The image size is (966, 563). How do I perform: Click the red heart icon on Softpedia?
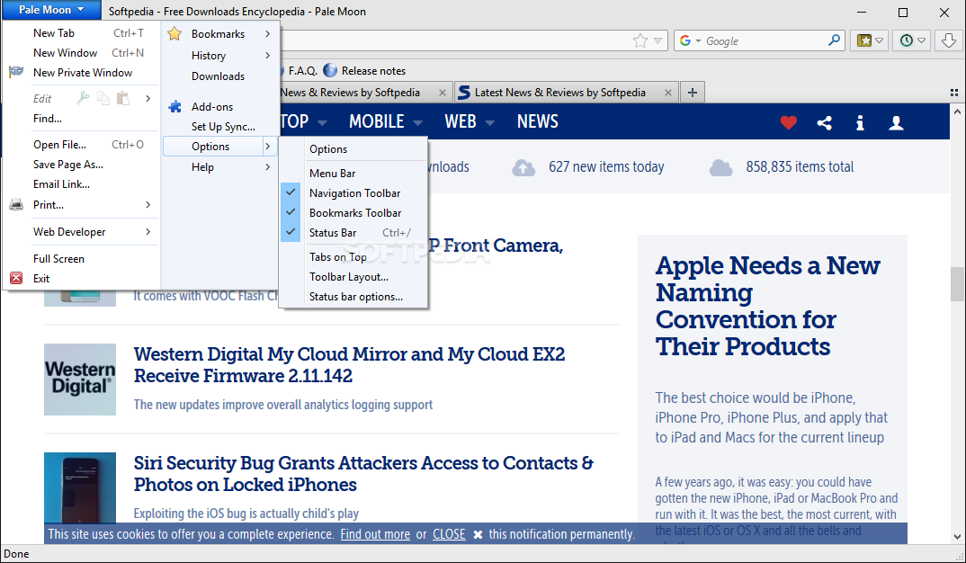(789, 122)
